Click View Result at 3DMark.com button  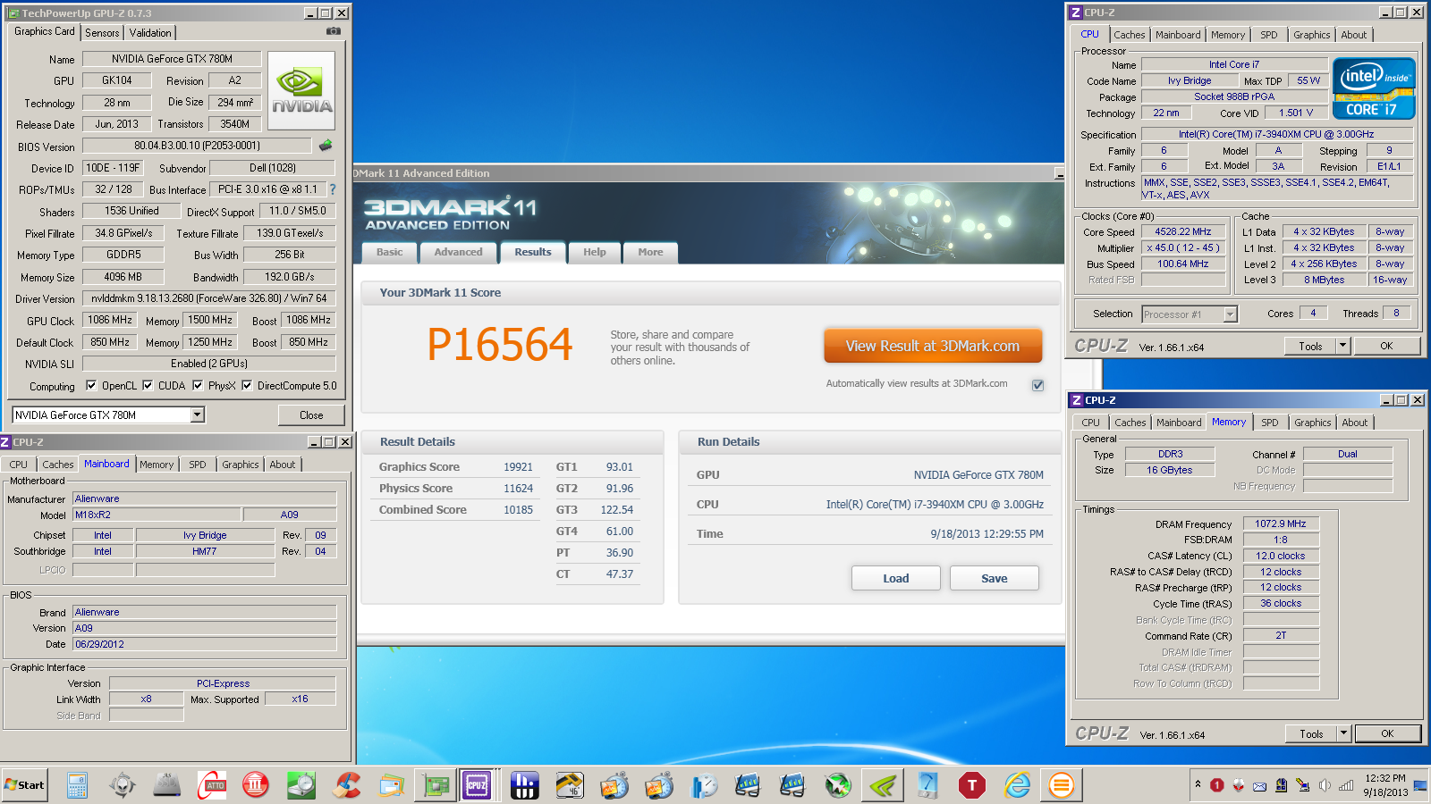click(x=933, y=346)
